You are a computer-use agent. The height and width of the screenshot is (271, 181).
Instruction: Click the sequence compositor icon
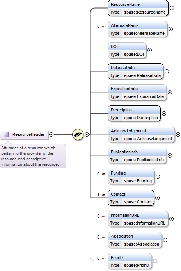tap(78, 134)
